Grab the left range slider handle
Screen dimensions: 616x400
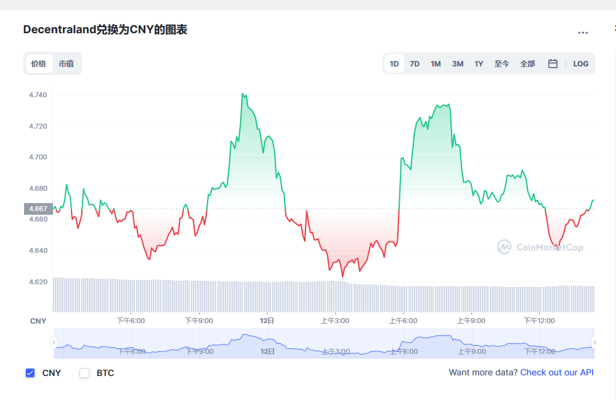pos(54,343)
